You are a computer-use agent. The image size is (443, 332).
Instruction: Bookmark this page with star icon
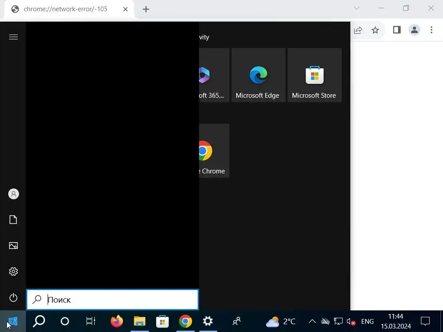375,30
